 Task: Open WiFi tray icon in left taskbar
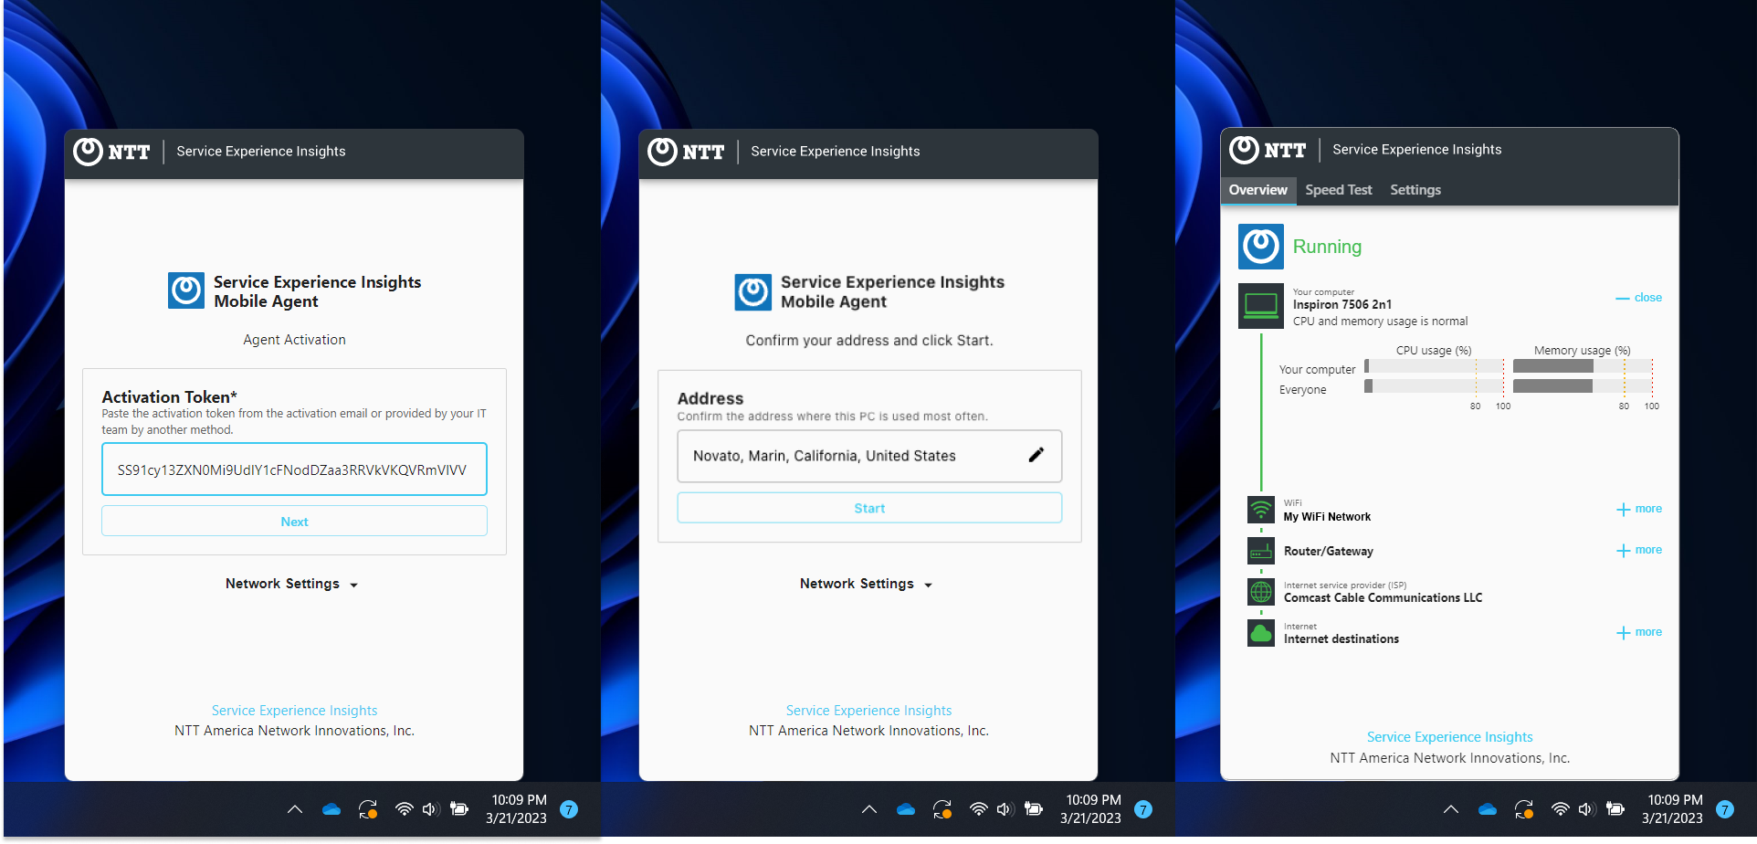[x=404, y=809]
